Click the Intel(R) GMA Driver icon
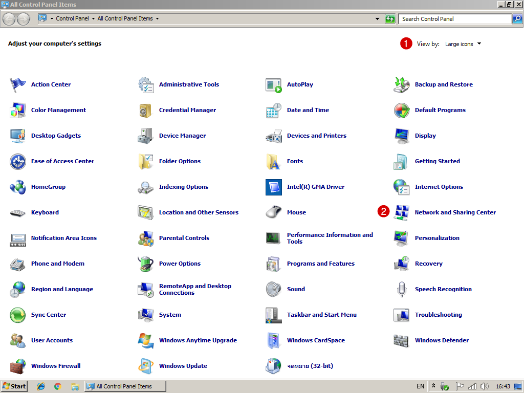524x393 pixels. [274, 187]
